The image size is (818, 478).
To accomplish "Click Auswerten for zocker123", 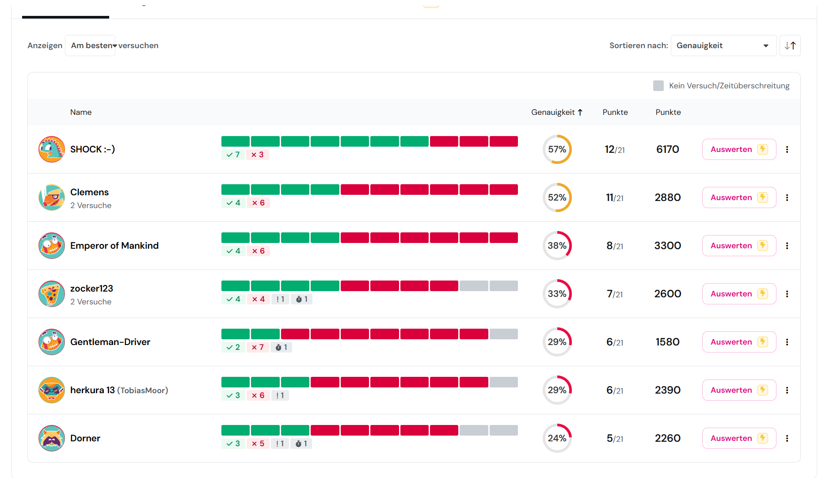I will pos(738,294).
